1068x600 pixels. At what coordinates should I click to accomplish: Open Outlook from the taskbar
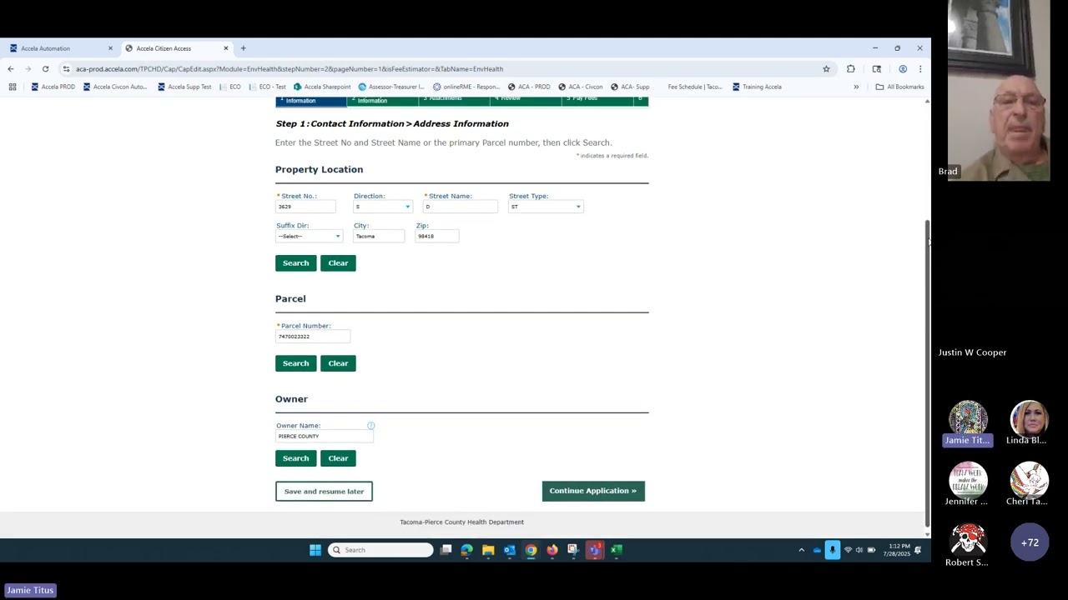tap(509, 550)
